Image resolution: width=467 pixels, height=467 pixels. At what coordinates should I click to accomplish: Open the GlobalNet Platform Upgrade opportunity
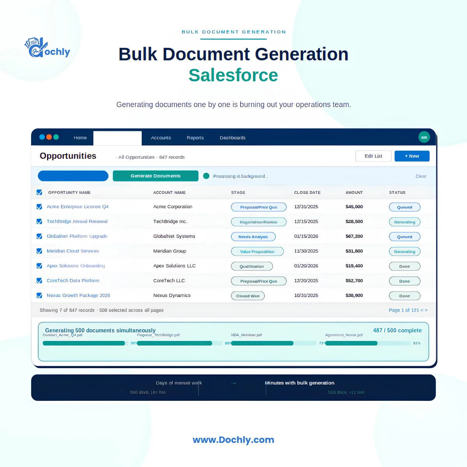coord(77,236)
